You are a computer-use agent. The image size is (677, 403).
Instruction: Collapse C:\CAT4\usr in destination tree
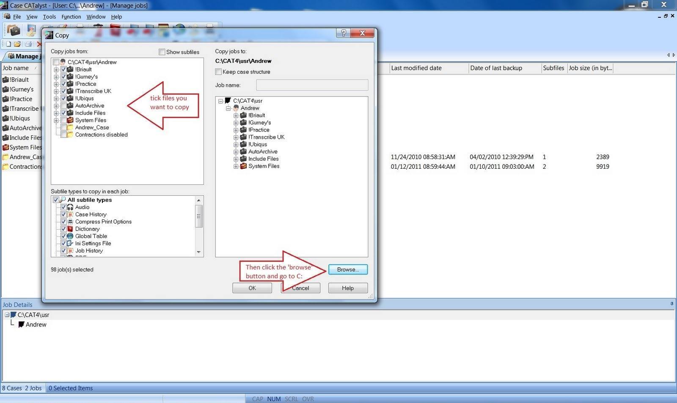[x=220, y=101]
